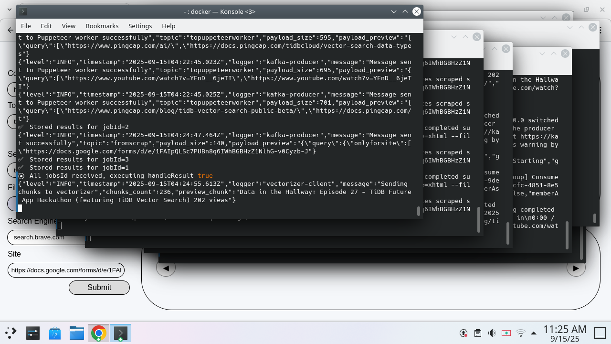Viewport: 611px width, 344px height.
Task: Click the Konsole terminal icon in title bar
Action: click(x=23, y=11)
